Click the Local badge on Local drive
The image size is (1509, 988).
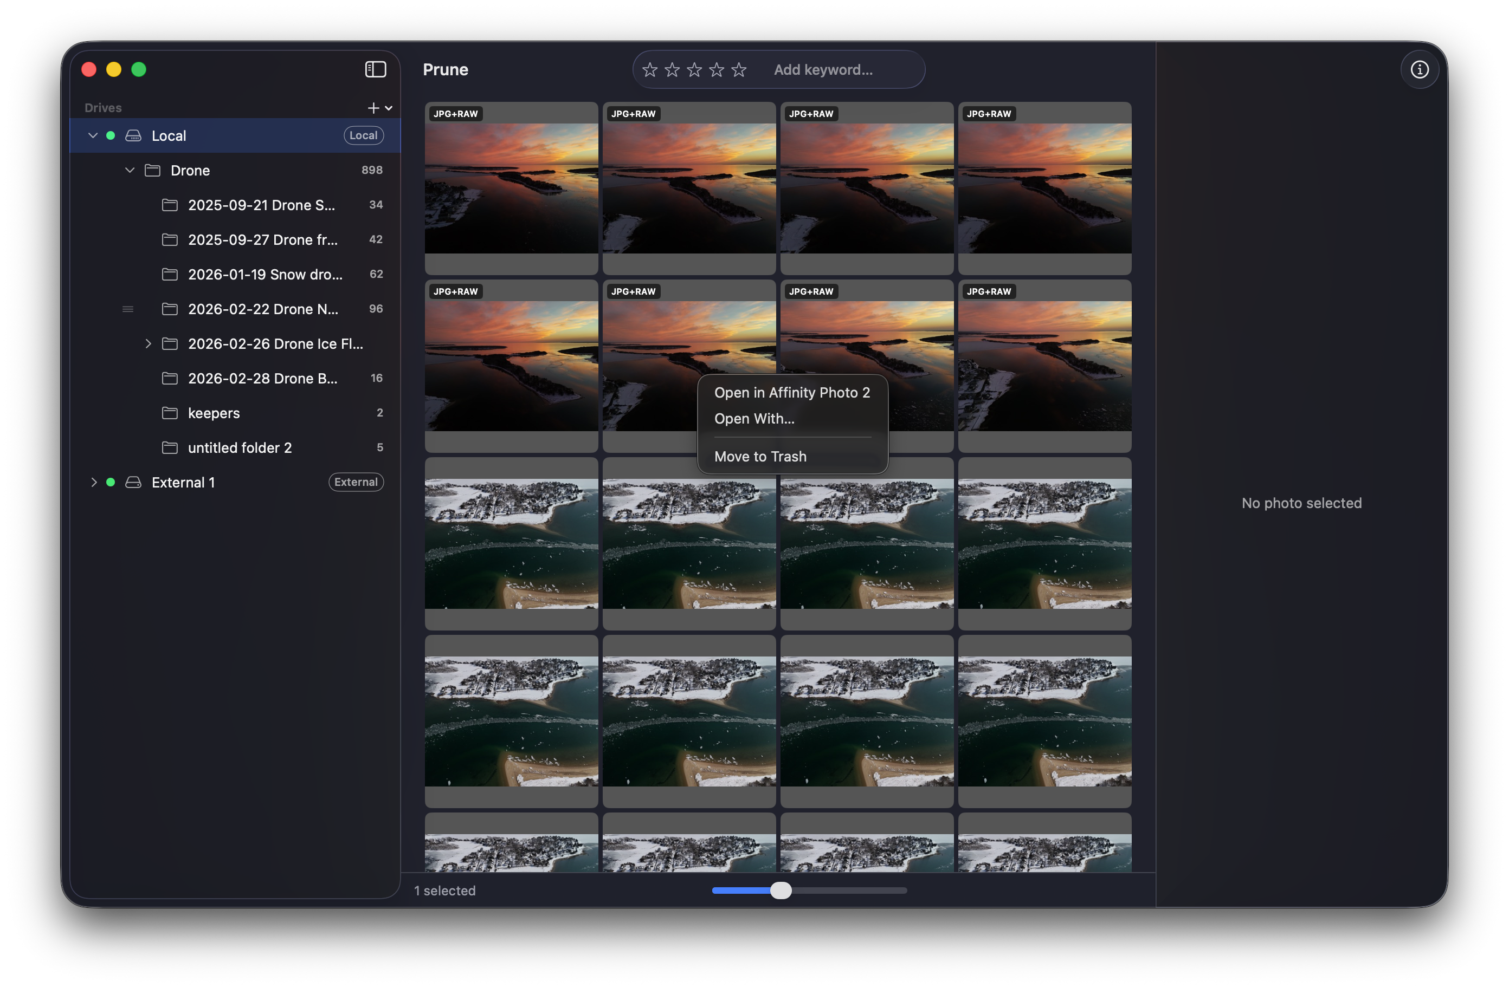coord(363,135)
